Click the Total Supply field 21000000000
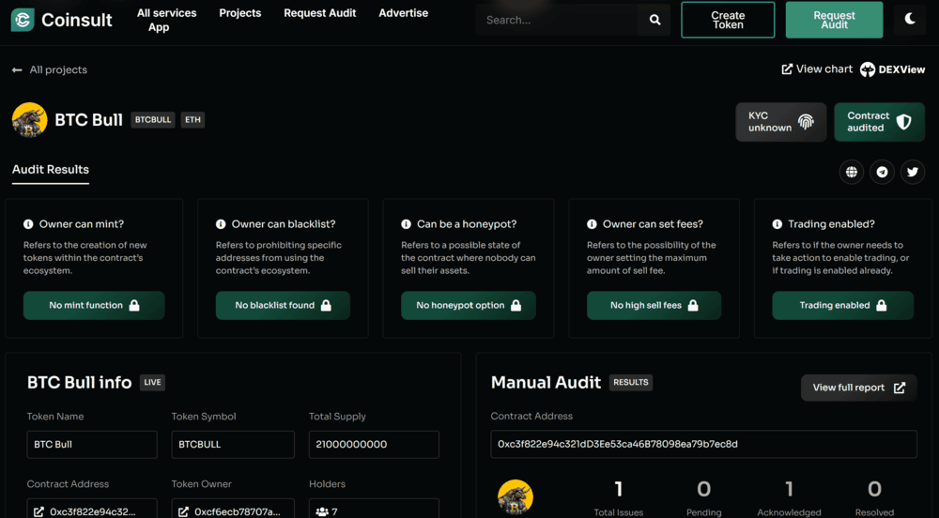 coord(375,445)
